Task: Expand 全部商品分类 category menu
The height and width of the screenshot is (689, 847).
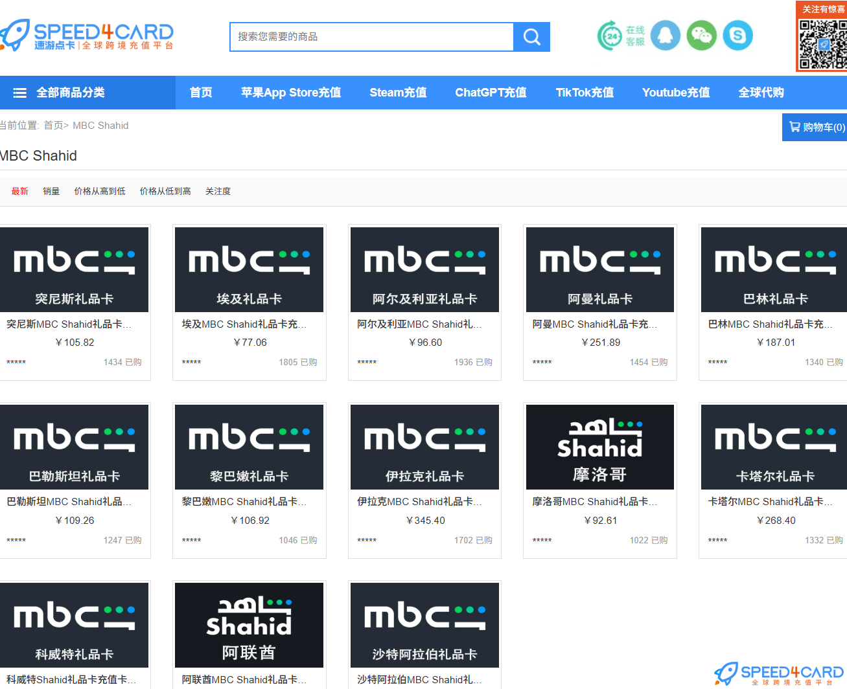Action: pyautogui.click(x=87, y=93)
